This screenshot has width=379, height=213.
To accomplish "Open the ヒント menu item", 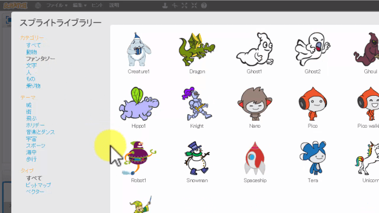I will pos(97,5).
